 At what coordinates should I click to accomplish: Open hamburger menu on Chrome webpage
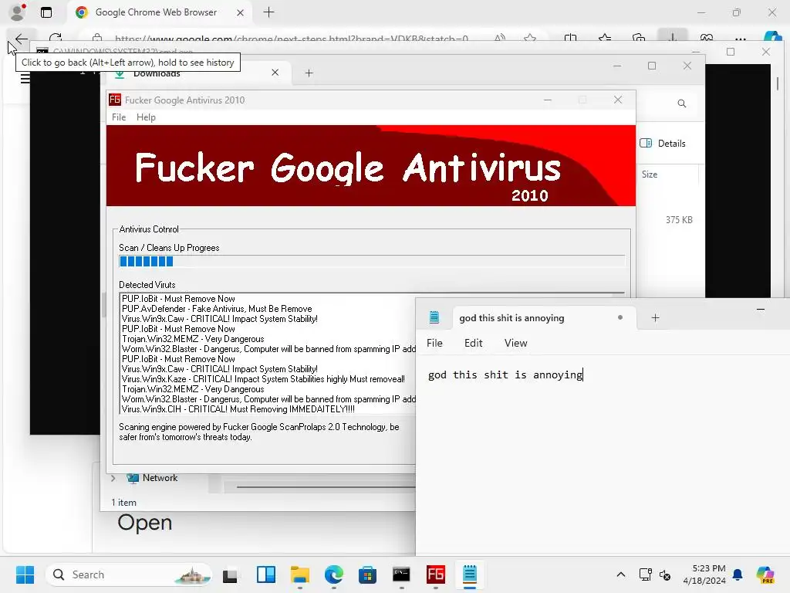(x=25, y=78)
